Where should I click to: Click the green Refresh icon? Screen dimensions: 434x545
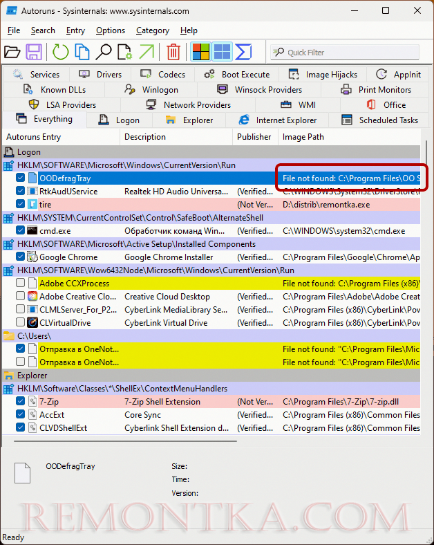pyautogui.click(x=60, y=52)
